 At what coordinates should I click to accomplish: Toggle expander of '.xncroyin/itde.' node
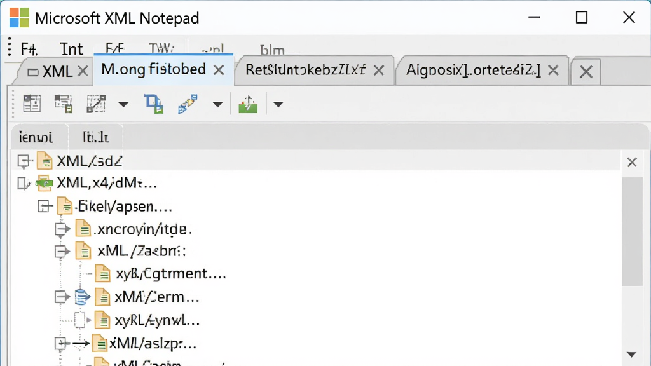(62, 229)
